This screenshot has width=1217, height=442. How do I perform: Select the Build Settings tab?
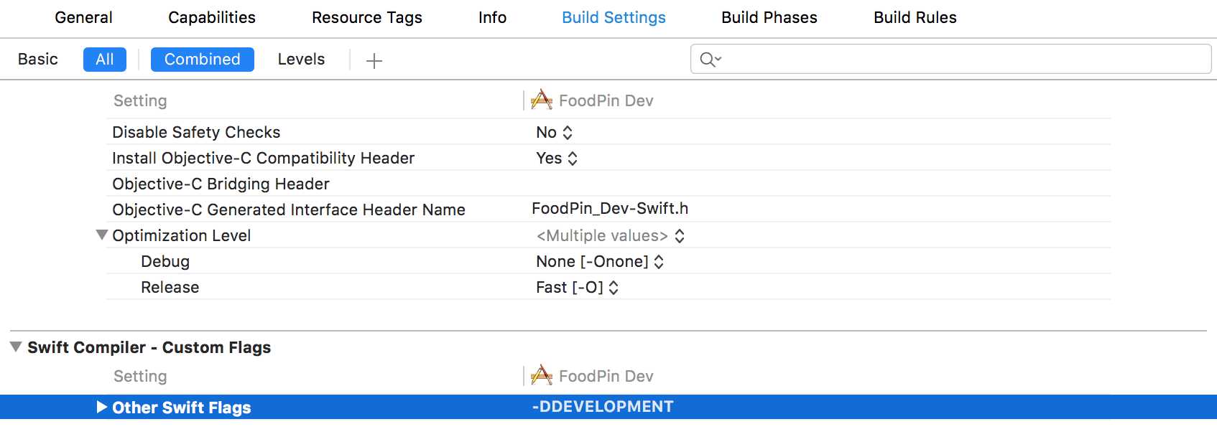click(614, 17)
